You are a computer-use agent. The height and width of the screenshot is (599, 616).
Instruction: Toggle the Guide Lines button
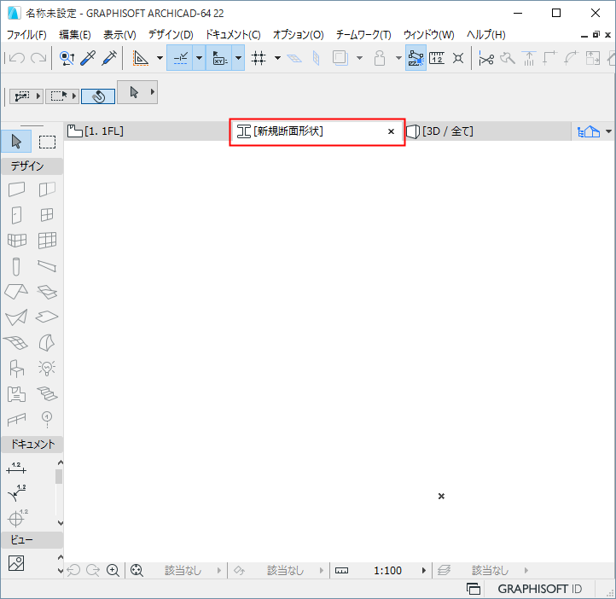(140, 58)
